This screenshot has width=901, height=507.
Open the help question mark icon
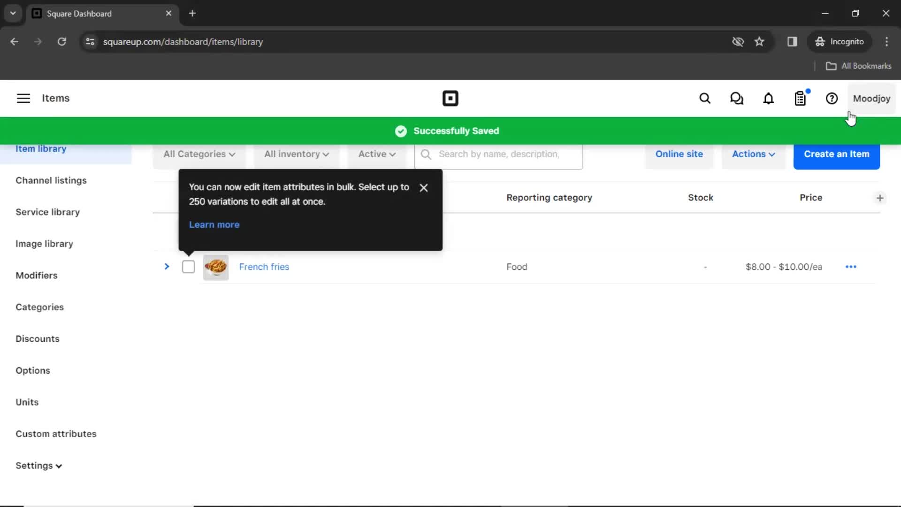(832, 99)
